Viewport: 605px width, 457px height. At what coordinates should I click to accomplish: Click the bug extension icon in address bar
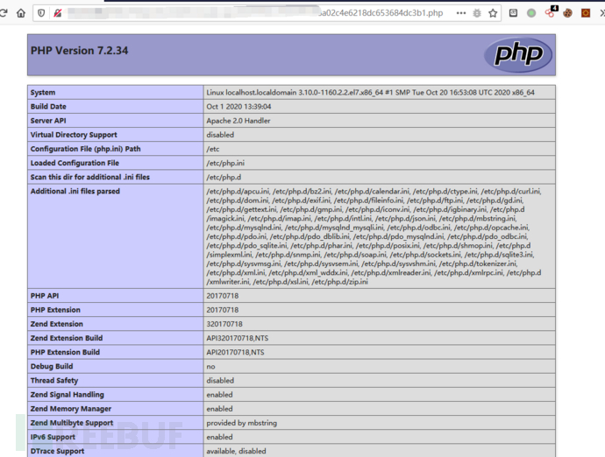pos(477,13)
